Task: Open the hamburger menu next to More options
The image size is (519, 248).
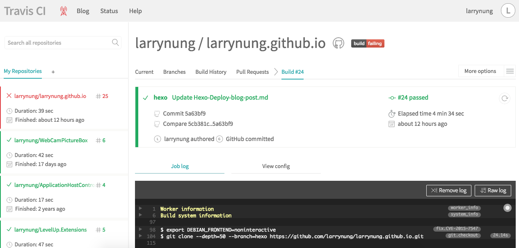Action: coord(510,71)
